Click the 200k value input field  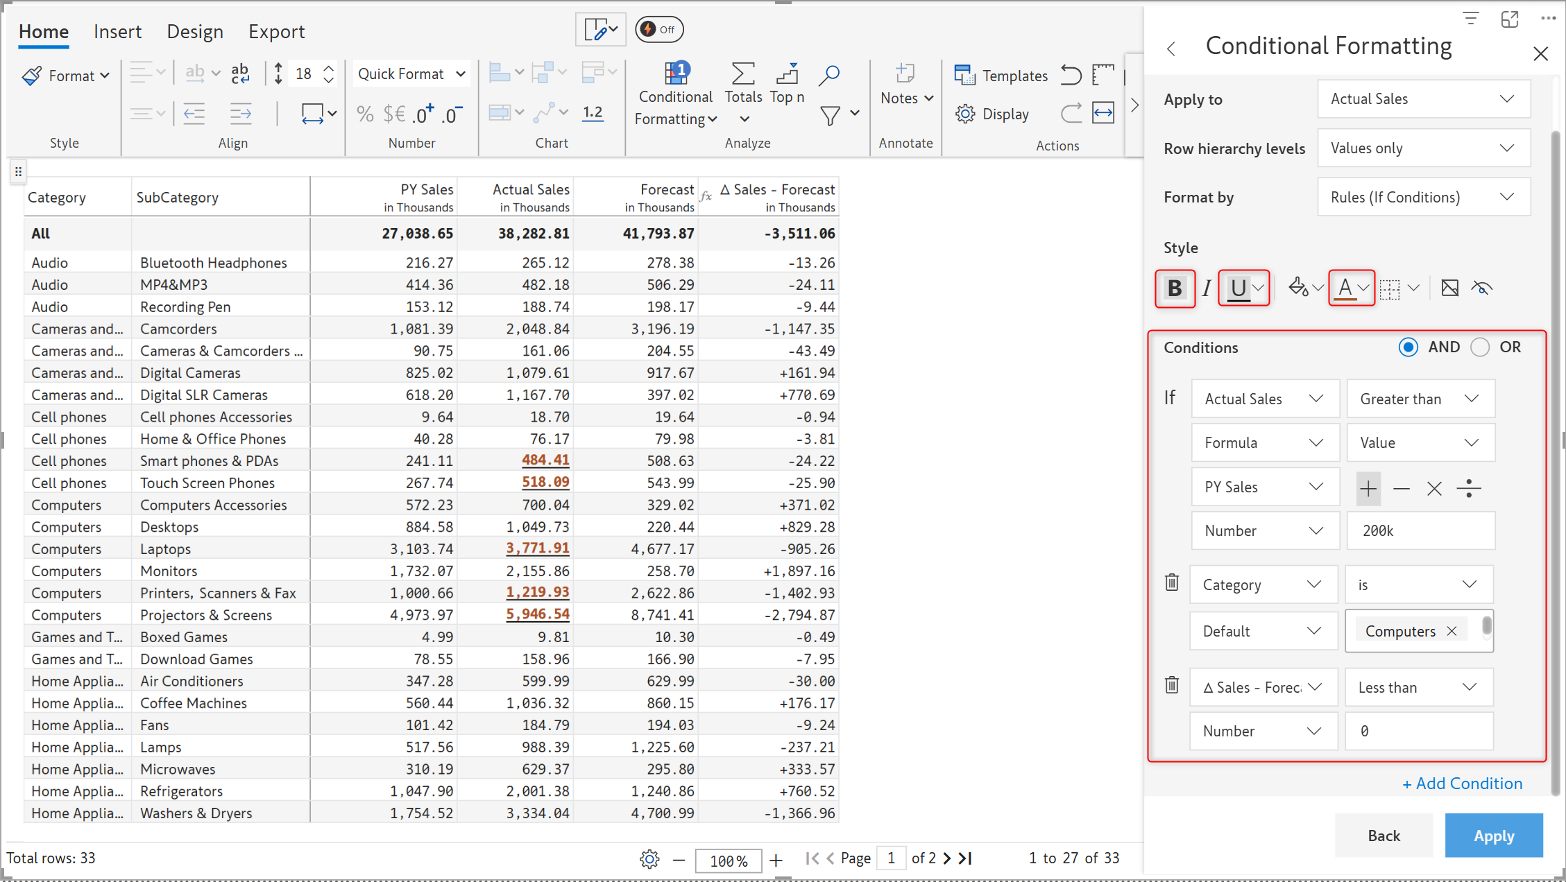click(x=1420, y=530)
